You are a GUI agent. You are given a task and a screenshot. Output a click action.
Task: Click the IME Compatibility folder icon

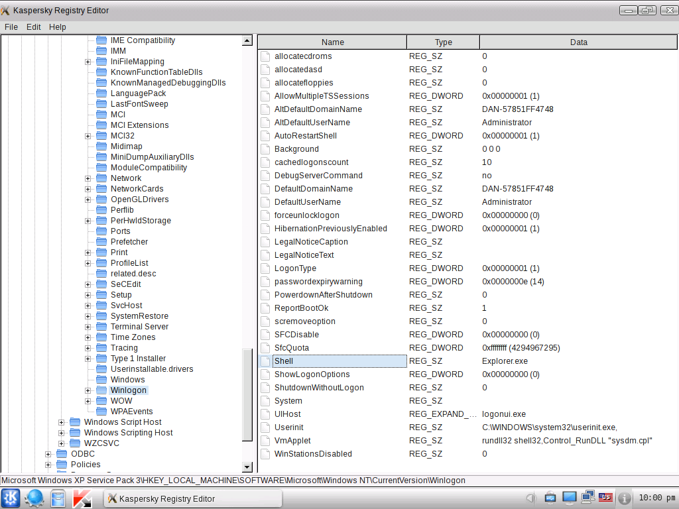[101, 40]
